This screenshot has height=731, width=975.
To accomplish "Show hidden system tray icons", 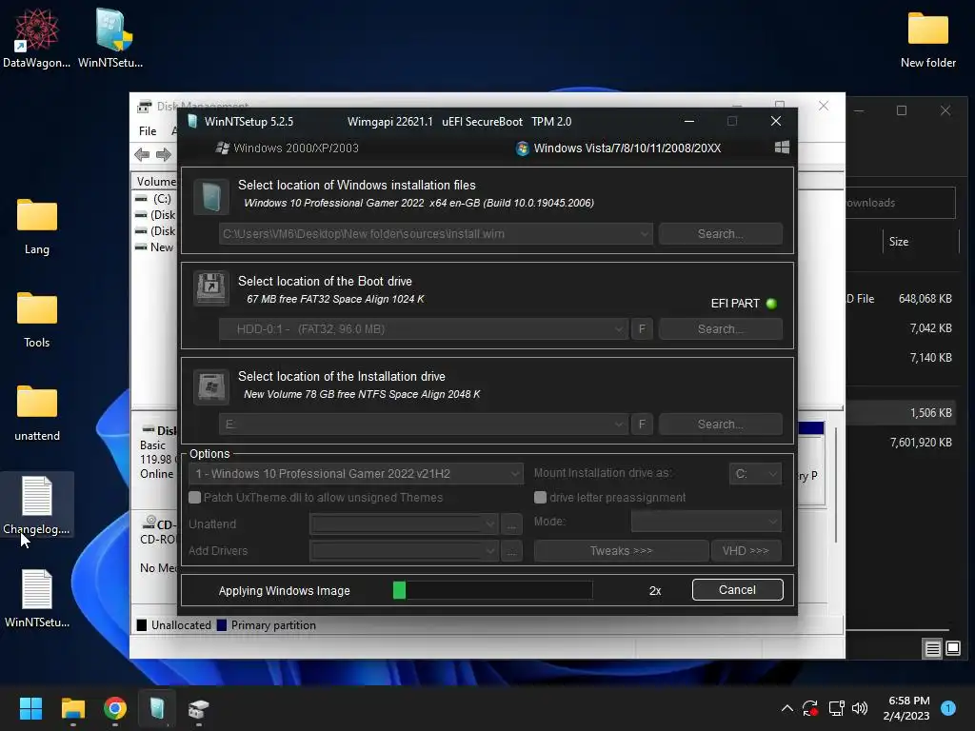I will click(786, 708).
